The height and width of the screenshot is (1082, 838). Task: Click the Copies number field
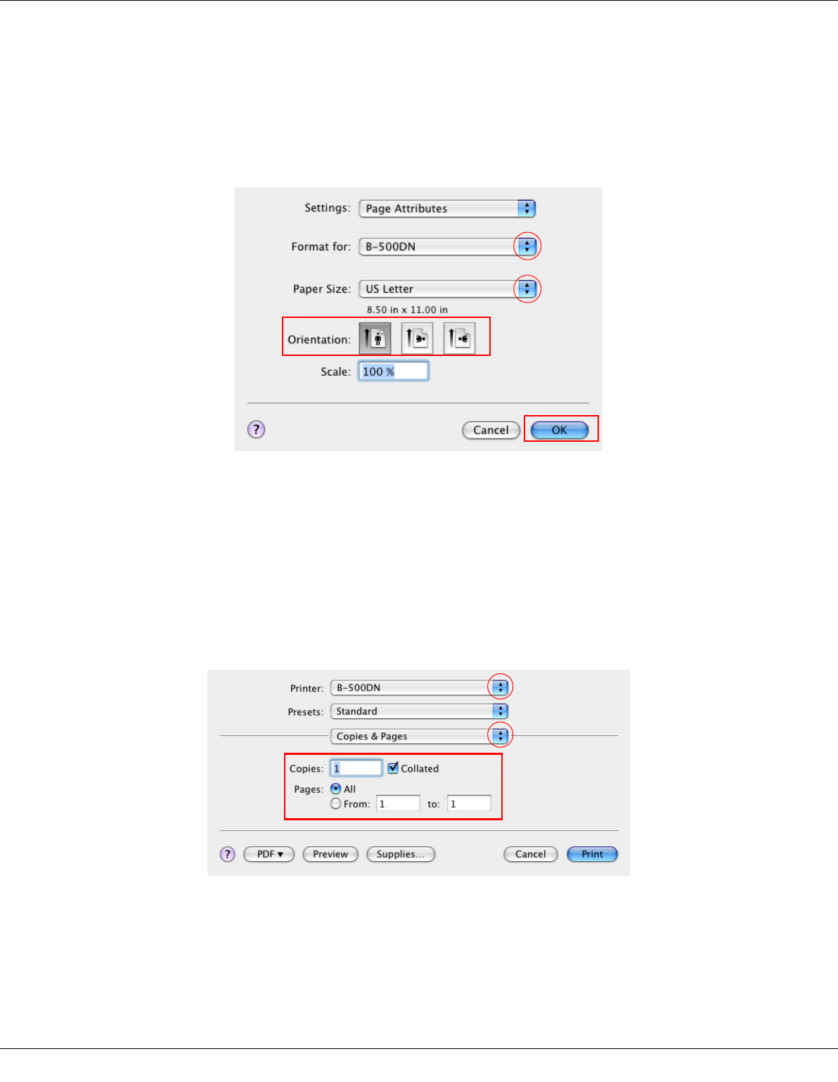pyautogui.click(x=356, y=768)
